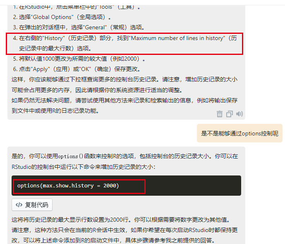Screen dimensions: 285x244
Task: Click step 3 mentioning General option
Action: pos(79,27)
